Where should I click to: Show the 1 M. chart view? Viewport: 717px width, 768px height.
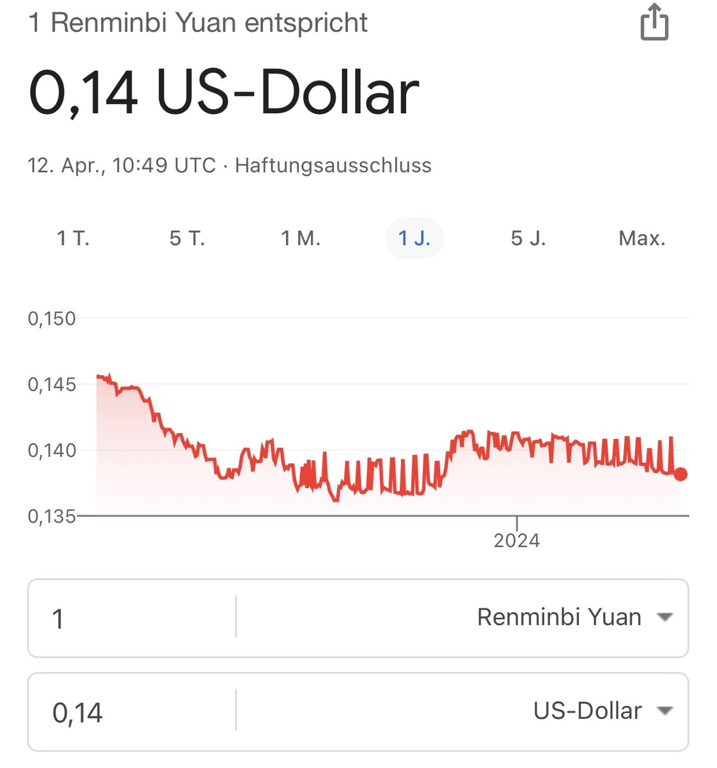[301, 239]
